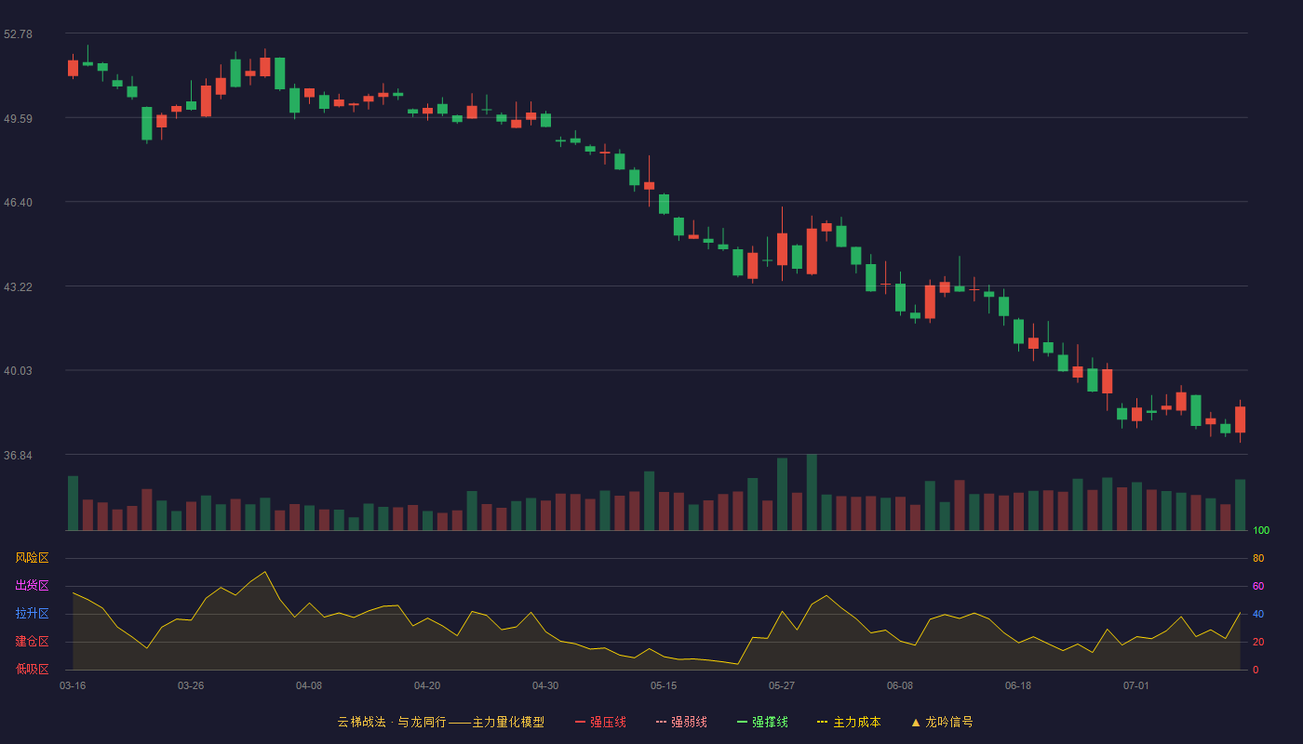The height and width of the screenshot is (744, 1303).
Task: Select the 出货区 zone label
Action: [x=32, y=586]
